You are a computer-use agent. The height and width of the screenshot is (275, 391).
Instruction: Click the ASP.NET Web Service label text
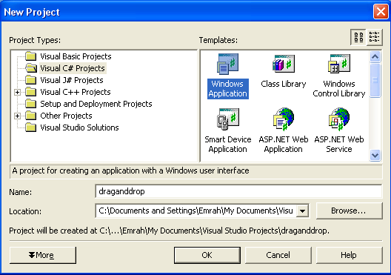click(339, 145)
